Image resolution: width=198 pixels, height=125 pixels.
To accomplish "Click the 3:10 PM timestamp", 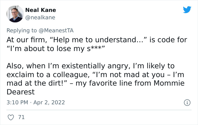I will (x=17, y=103).
